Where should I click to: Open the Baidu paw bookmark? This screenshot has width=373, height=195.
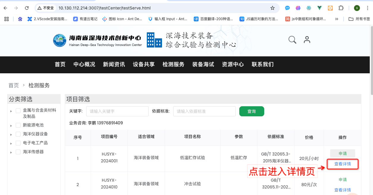coord(20,19)
